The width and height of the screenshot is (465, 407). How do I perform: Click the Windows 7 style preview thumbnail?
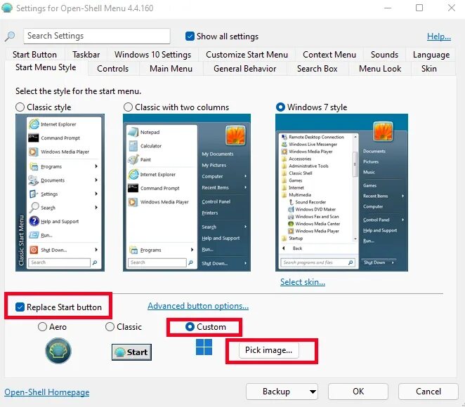tap(341, 192)
